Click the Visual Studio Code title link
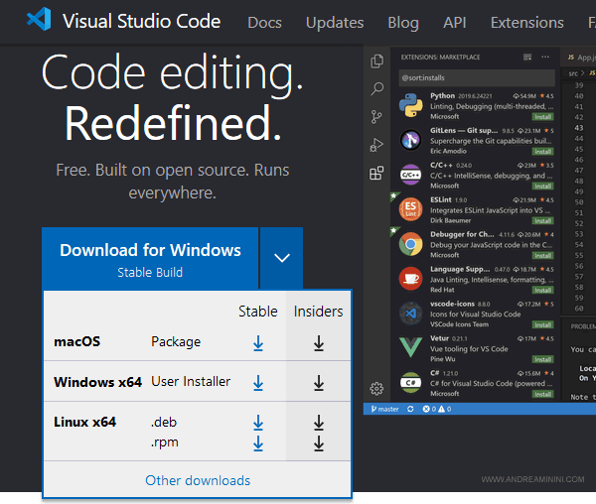Image resolution: width=596 pixels, height=504 pixels. 141,21
